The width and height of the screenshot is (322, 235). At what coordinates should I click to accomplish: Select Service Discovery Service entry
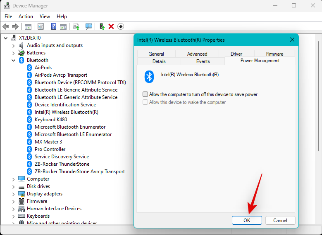click(62, 157)
